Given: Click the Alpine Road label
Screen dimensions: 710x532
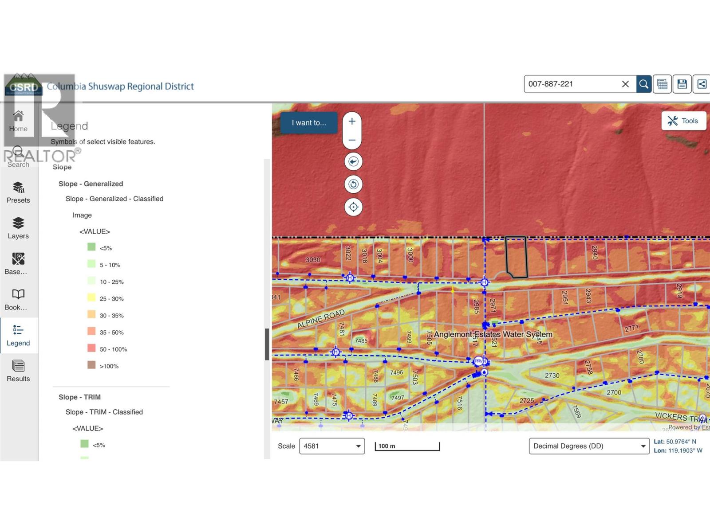Looking at the screenshot, I should point(321,319).
